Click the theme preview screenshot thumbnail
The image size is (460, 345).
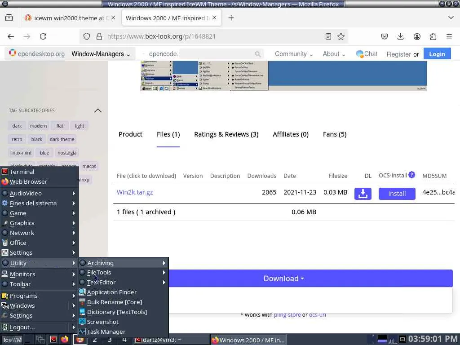pyautogui.click(x=284, y=76)
